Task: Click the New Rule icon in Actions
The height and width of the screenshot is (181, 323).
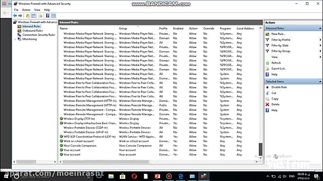Action: (267, 34)
